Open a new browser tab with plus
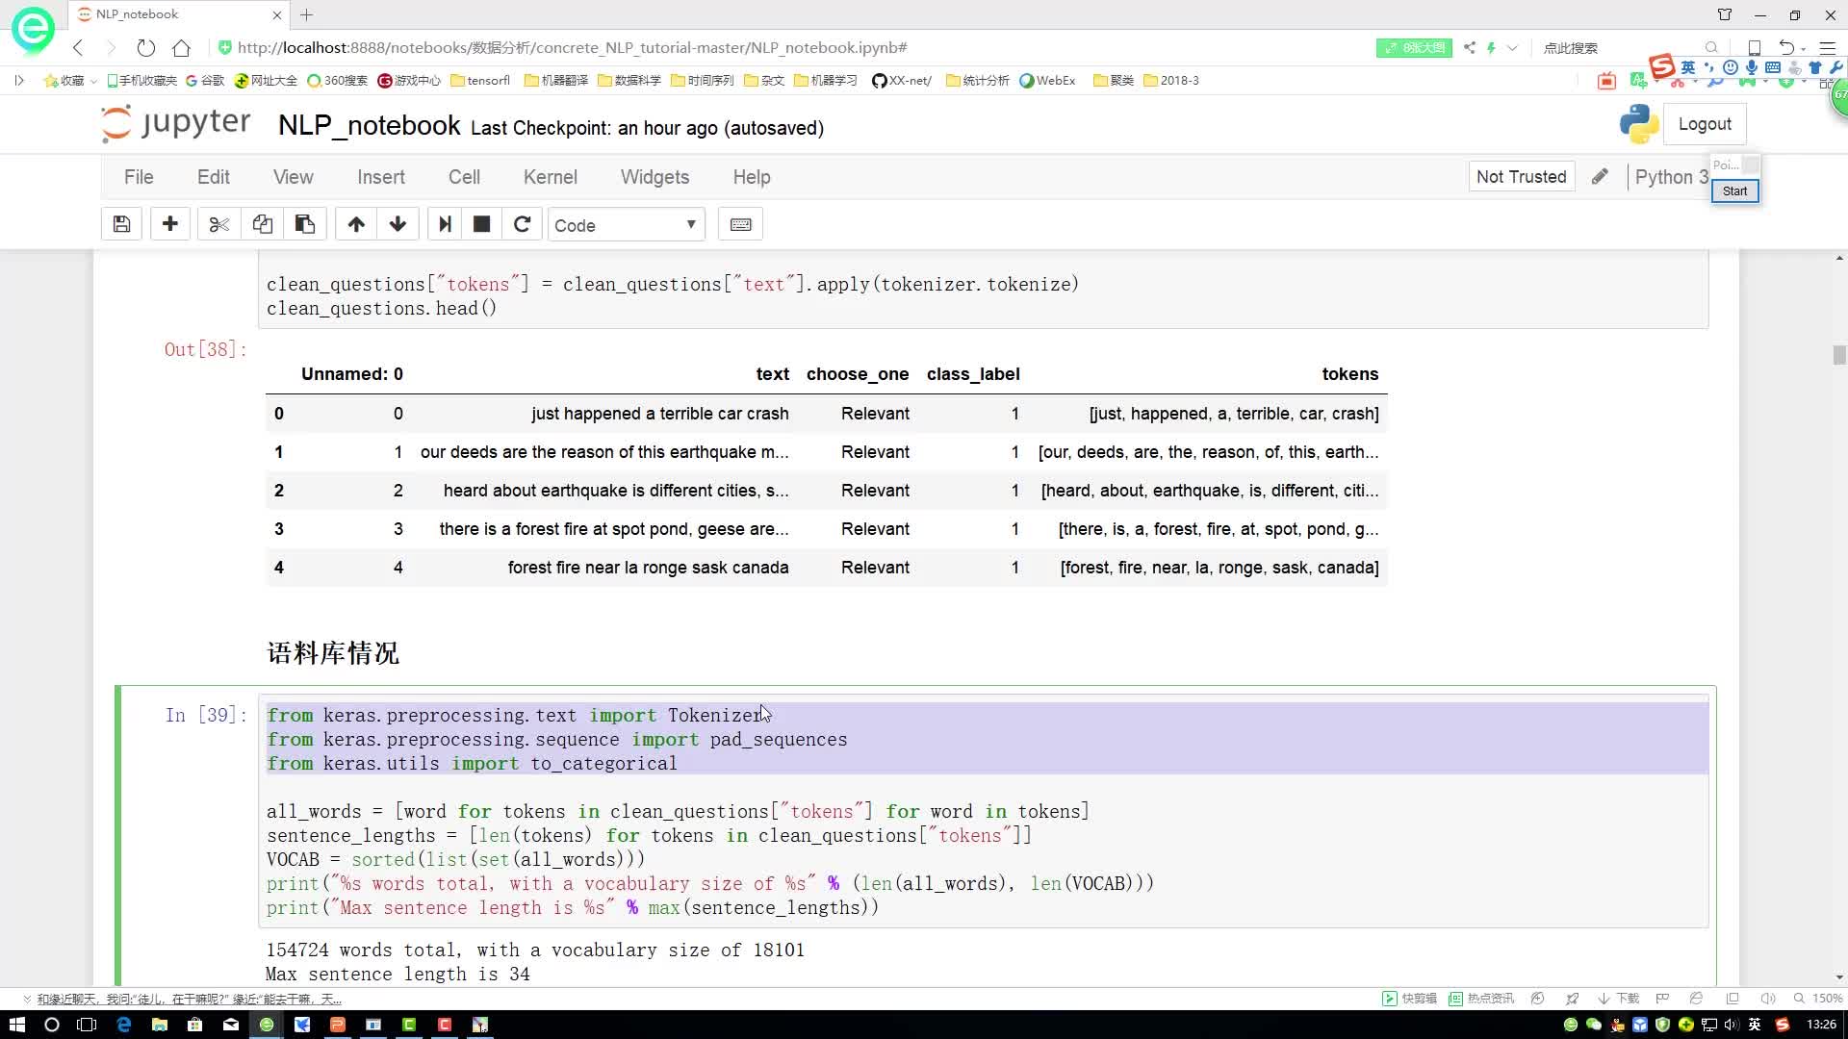The image size is (1848, 1039). (306, 14)
